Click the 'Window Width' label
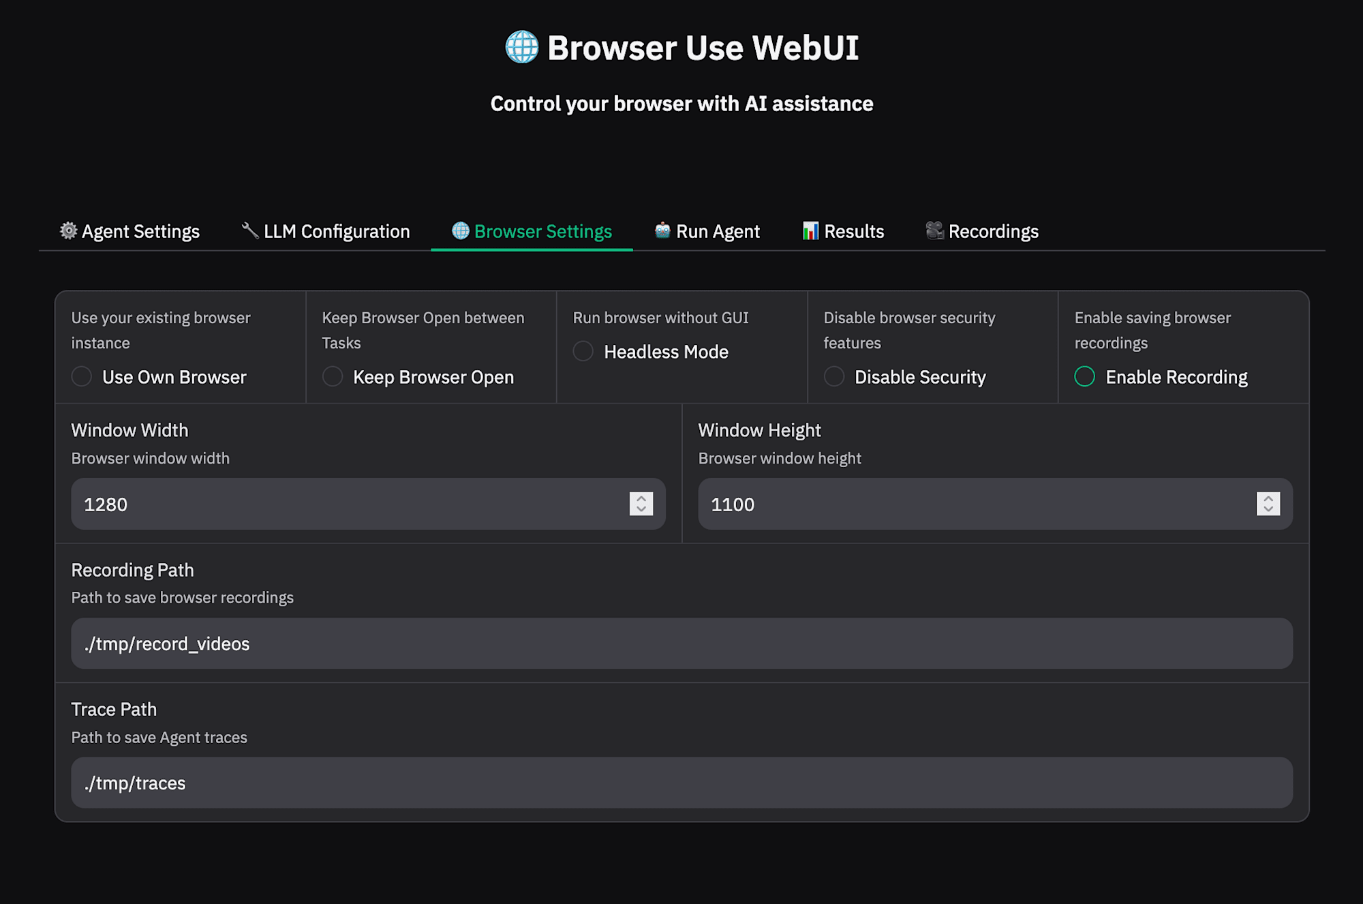 [129, 430]
